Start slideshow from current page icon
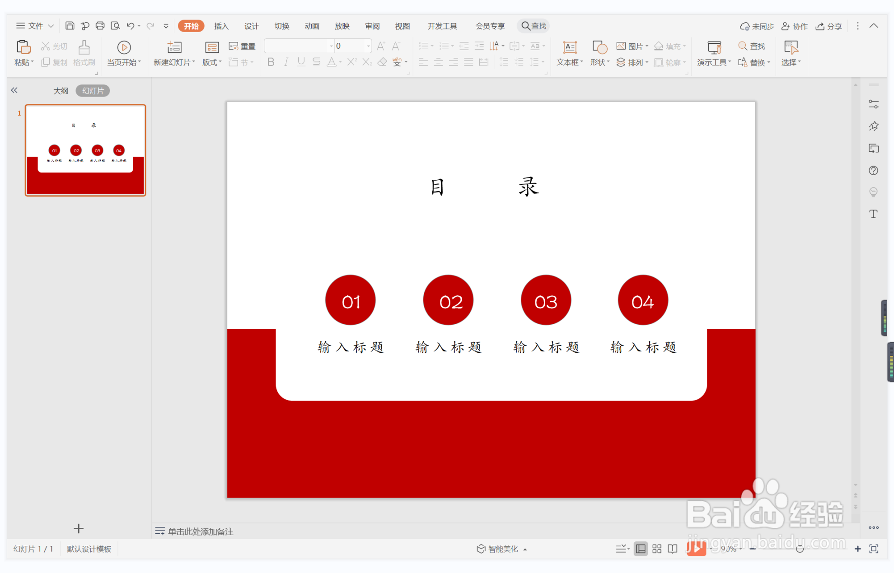The image size is (894, 573). coord(124,48)
